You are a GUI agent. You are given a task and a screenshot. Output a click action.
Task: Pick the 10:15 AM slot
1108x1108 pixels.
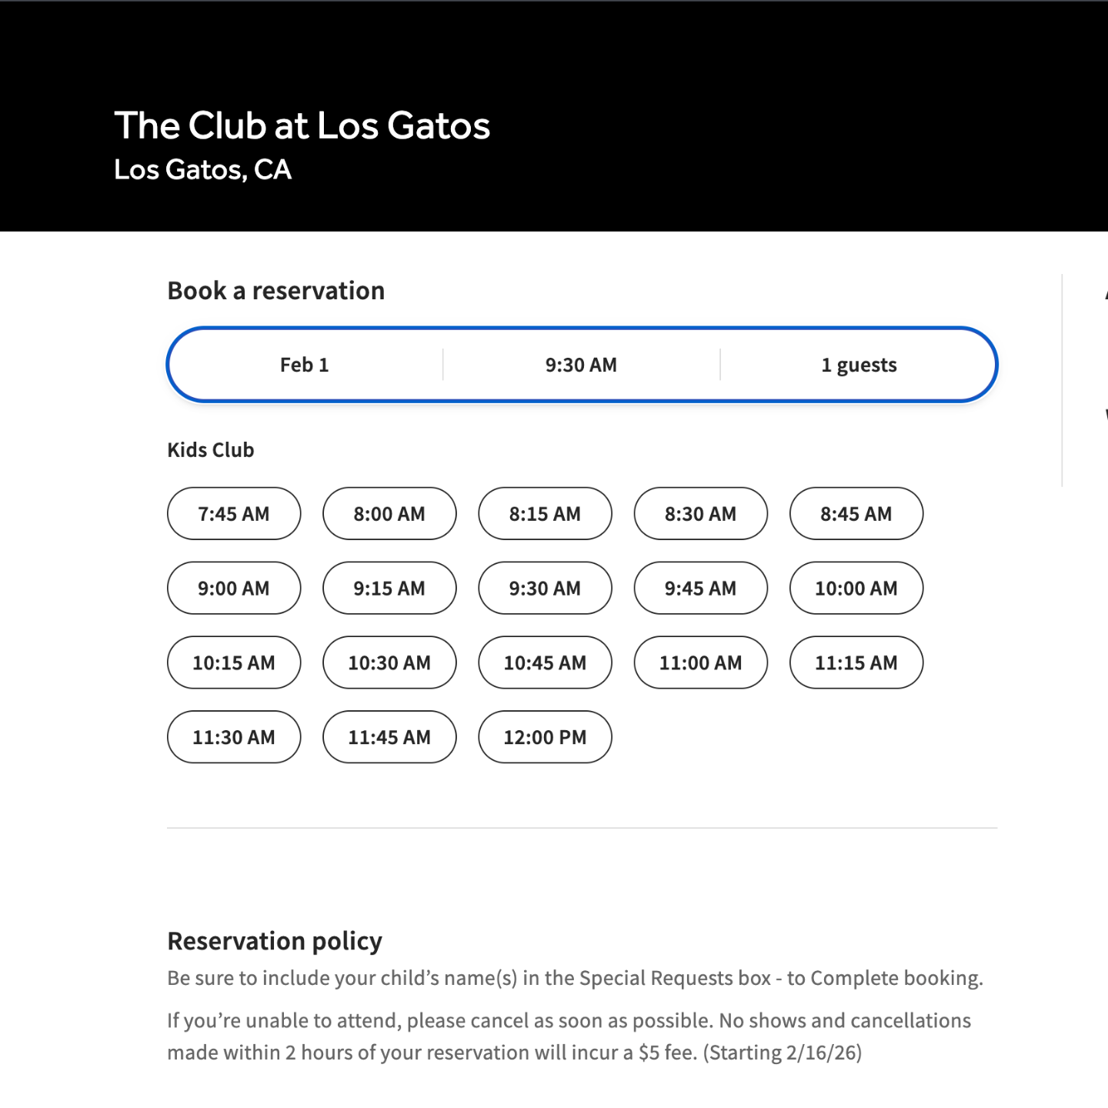[x=234, y=662]
